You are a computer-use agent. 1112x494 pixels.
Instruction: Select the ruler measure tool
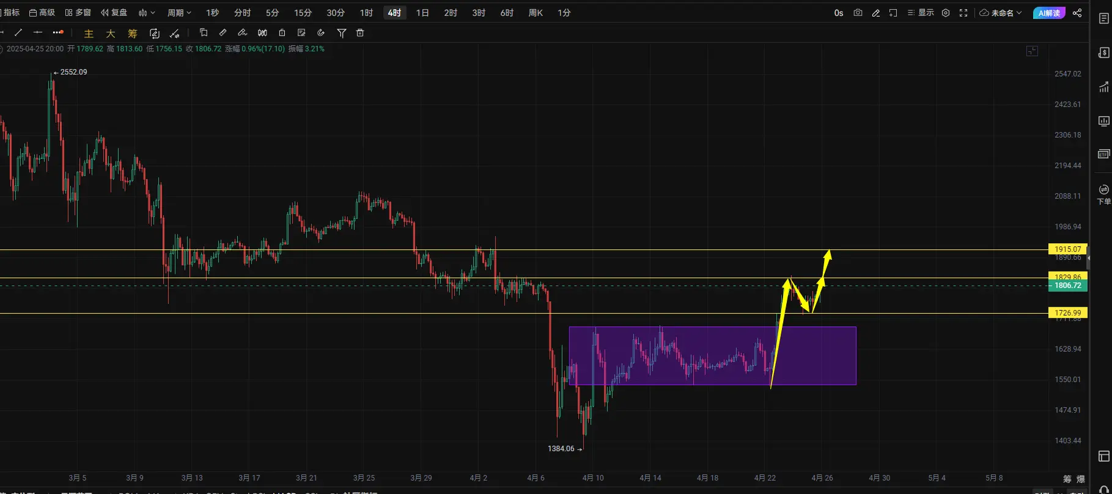pos(223,32)
